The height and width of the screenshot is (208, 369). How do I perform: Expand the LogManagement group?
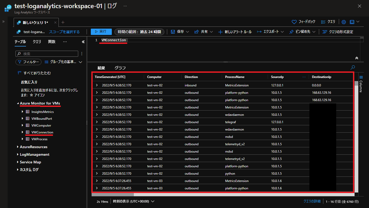click(18, 154)
